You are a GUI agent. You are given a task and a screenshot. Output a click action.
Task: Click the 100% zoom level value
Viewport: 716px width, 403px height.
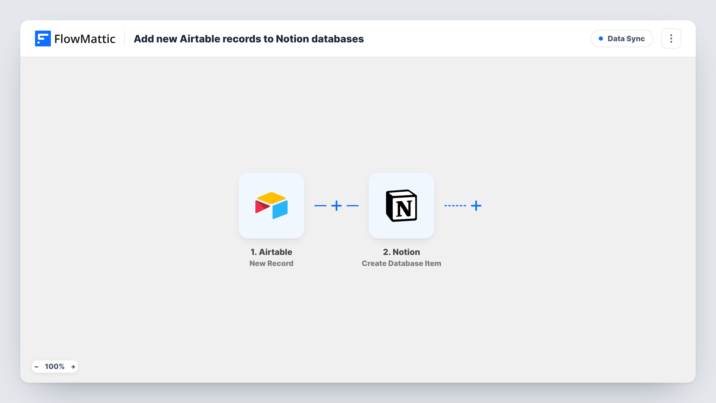click(x=55, y=367)
